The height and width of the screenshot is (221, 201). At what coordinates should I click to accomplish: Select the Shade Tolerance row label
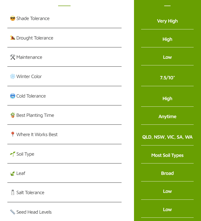coord(33,19)
